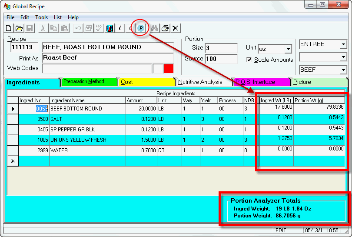Select the Ingredients tab
The image size is (352, 237).
32,83
